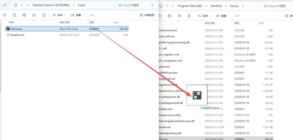This screenshot has height=140, width=293.
Task: Sort Crack window by 修改日期 column
Action: pos(65,22)
